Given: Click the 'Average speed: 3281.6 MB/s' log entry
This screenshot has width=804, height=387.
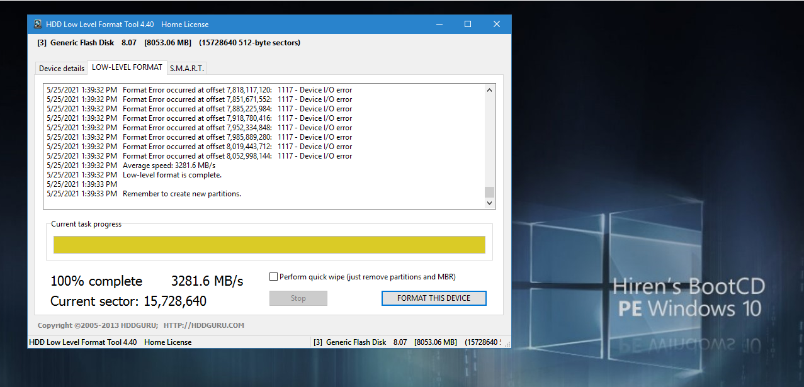Looking at the screenshot, I should tap(131, 165).
